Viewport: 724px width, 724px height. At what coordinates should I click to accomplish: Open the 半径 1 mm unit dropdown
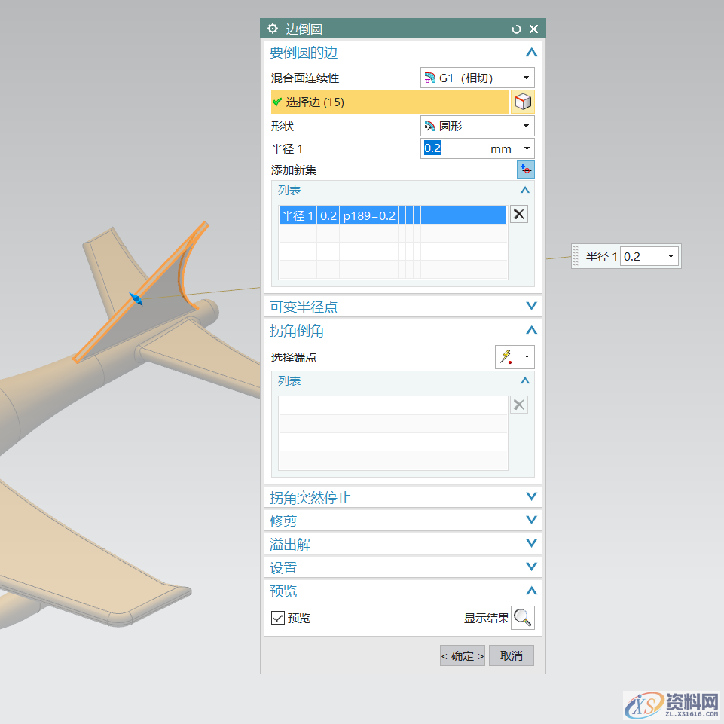pos(526,148)
